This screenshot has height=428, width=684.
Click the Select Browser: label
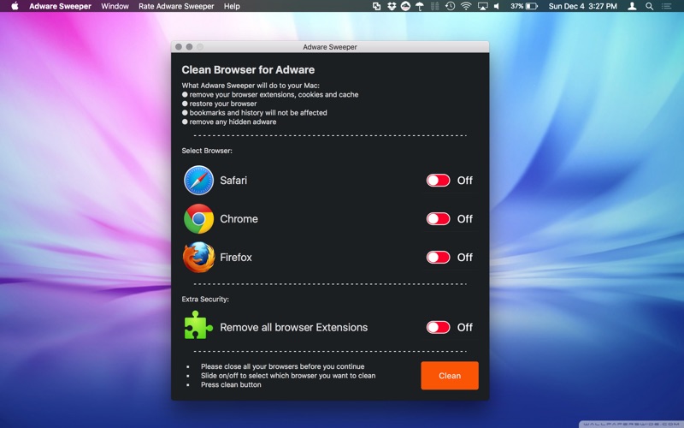[207, 151]
